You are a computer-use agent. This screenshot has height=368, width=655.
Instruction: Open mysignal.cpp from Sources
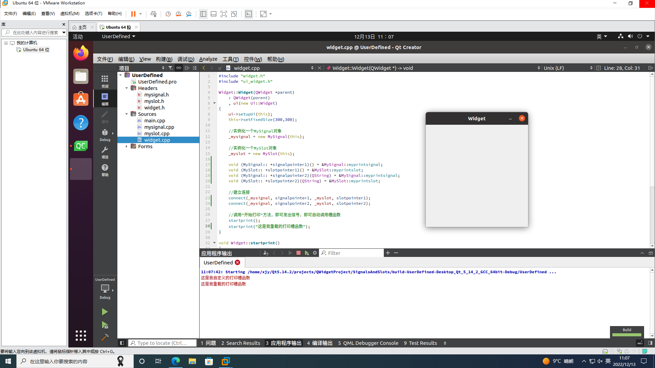(x=159, y=127)
